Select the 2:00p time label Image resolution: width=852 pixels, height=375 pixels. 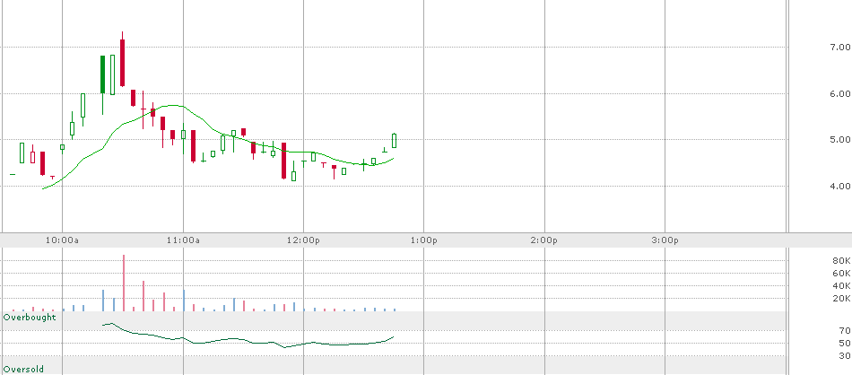coord(544,240)
